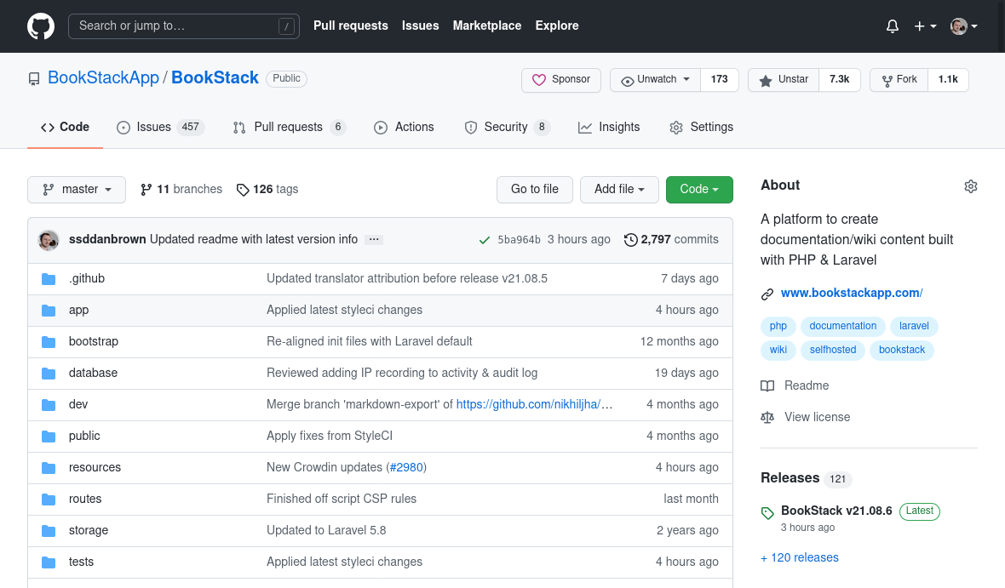1005x588 pixels.
Task: Open the BookStackApp owner link
Action: click(x=103, y=77)
